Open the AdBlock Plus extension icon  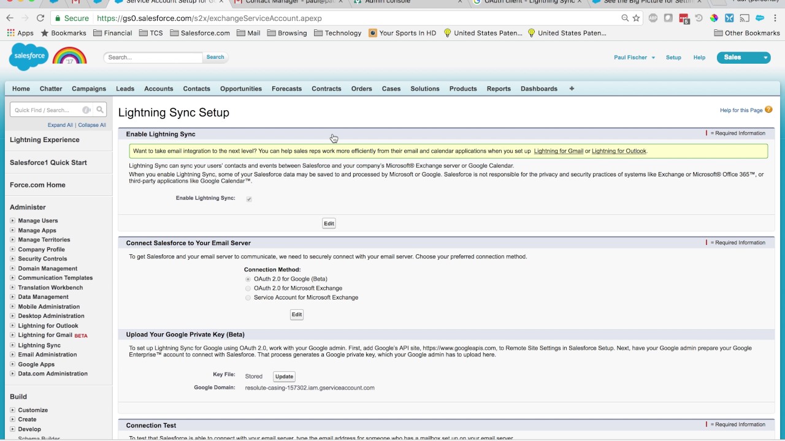coord(653,18)
